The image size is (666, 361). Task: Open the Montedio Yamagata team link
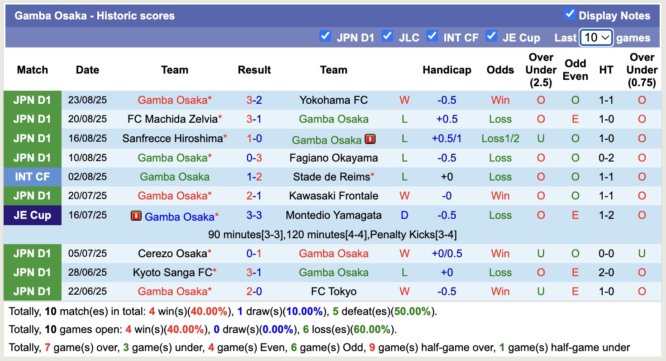(333, 215)
